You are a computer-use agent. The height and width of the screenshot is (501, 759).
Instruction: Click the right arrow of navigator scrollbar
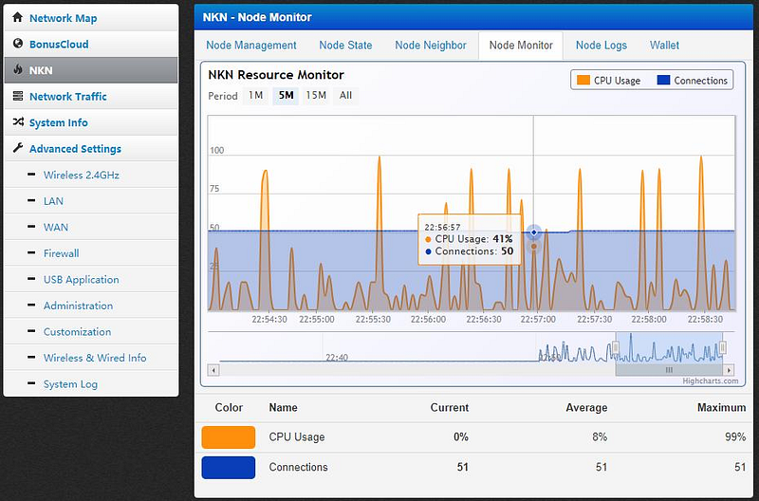[729, 370]
